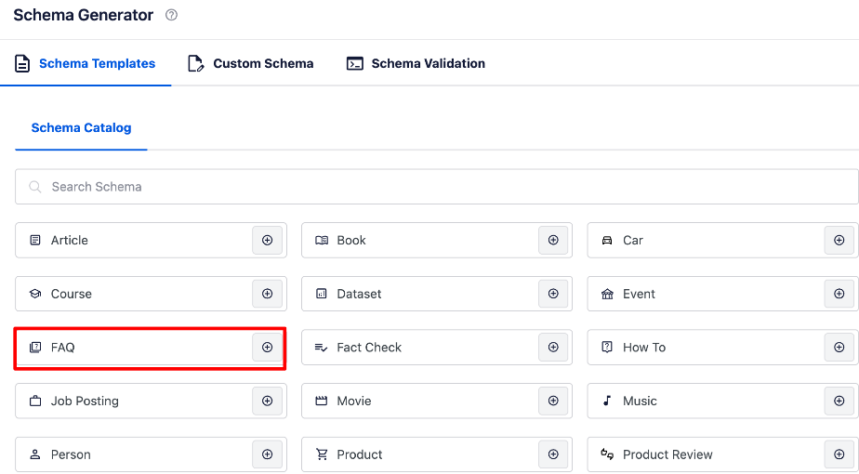Select the Person schema card
859x474 pixels.
coord(151,454)
